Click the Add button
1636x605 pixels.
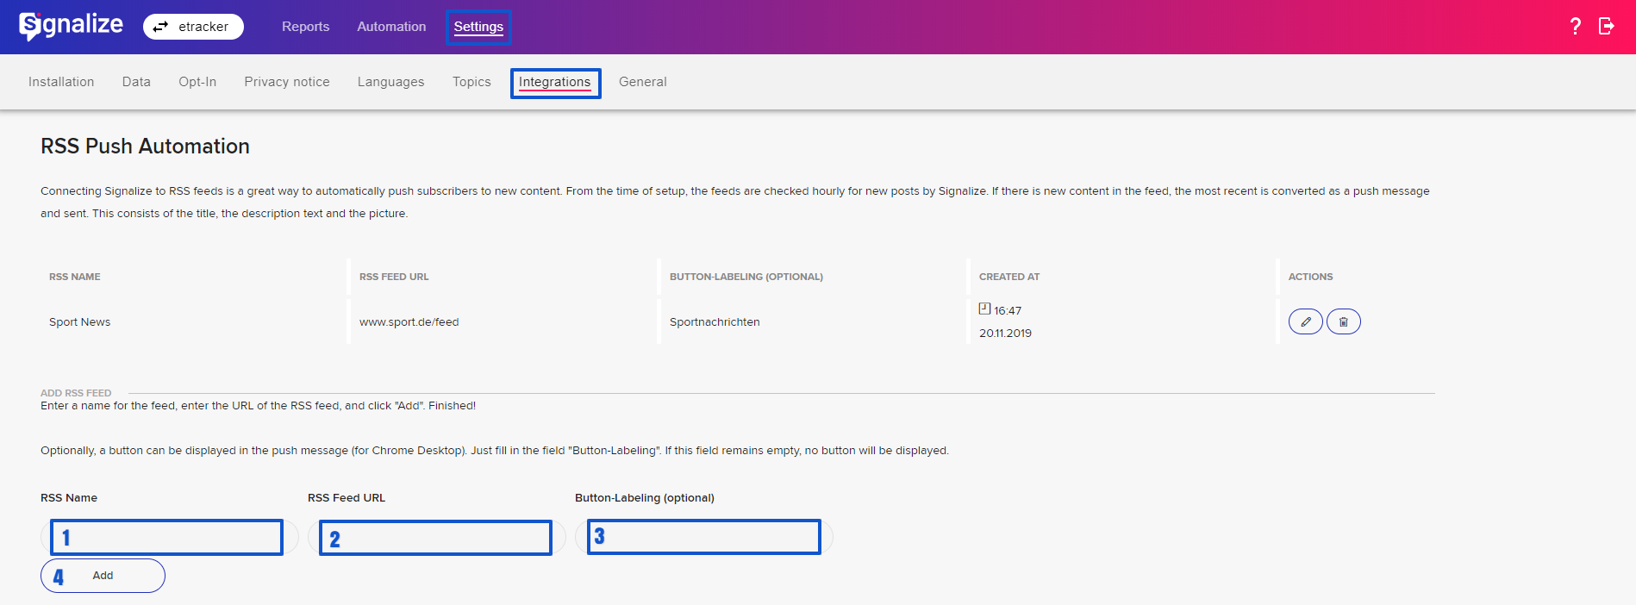(x=103, y=576)
